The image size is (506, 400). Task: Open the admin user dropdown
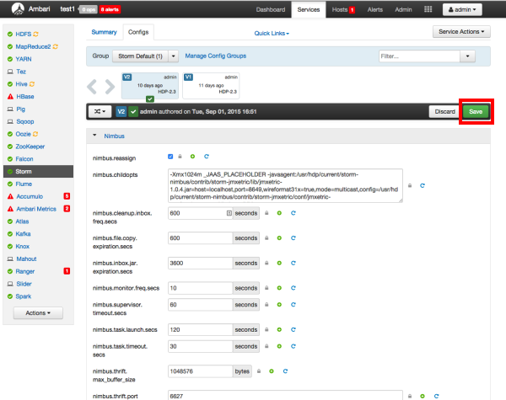(462, 9)
